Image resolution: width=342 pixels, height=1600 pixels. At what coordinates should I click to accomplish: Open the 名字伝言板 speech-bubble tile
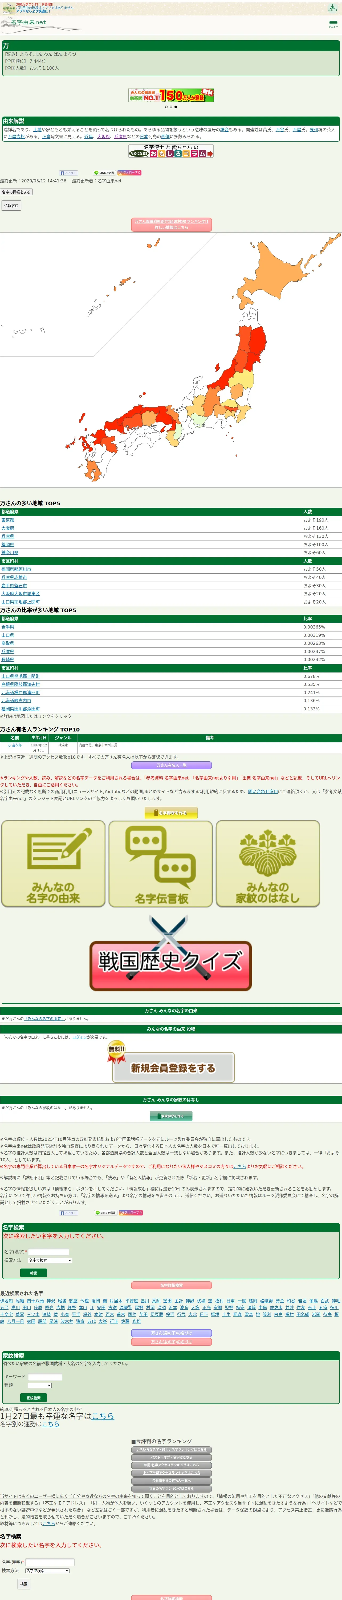pyautogui.click(x=161, y=864)
